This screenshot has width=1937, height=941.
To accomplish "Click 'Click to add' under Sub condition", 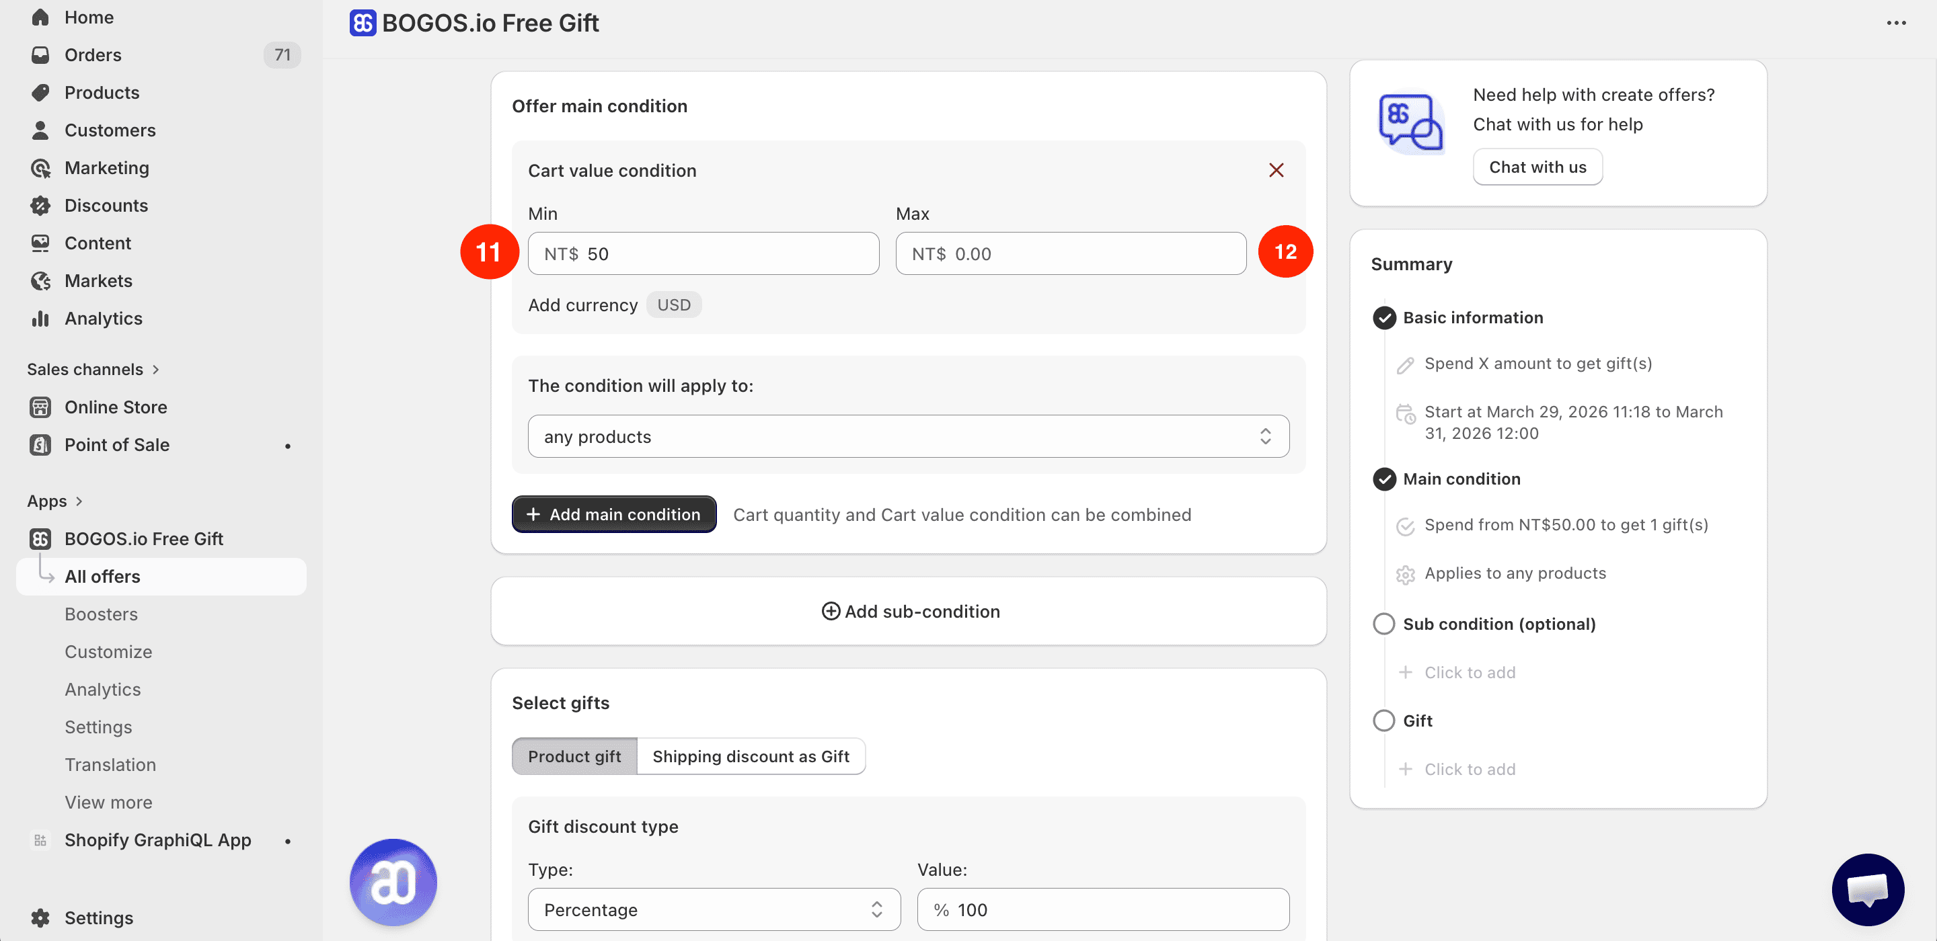I will [1470, 672].
